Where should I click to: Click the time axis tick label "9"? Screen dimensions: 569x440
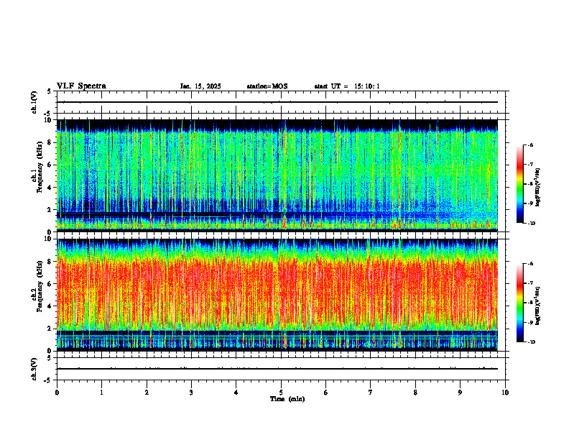tap(460, 393)
